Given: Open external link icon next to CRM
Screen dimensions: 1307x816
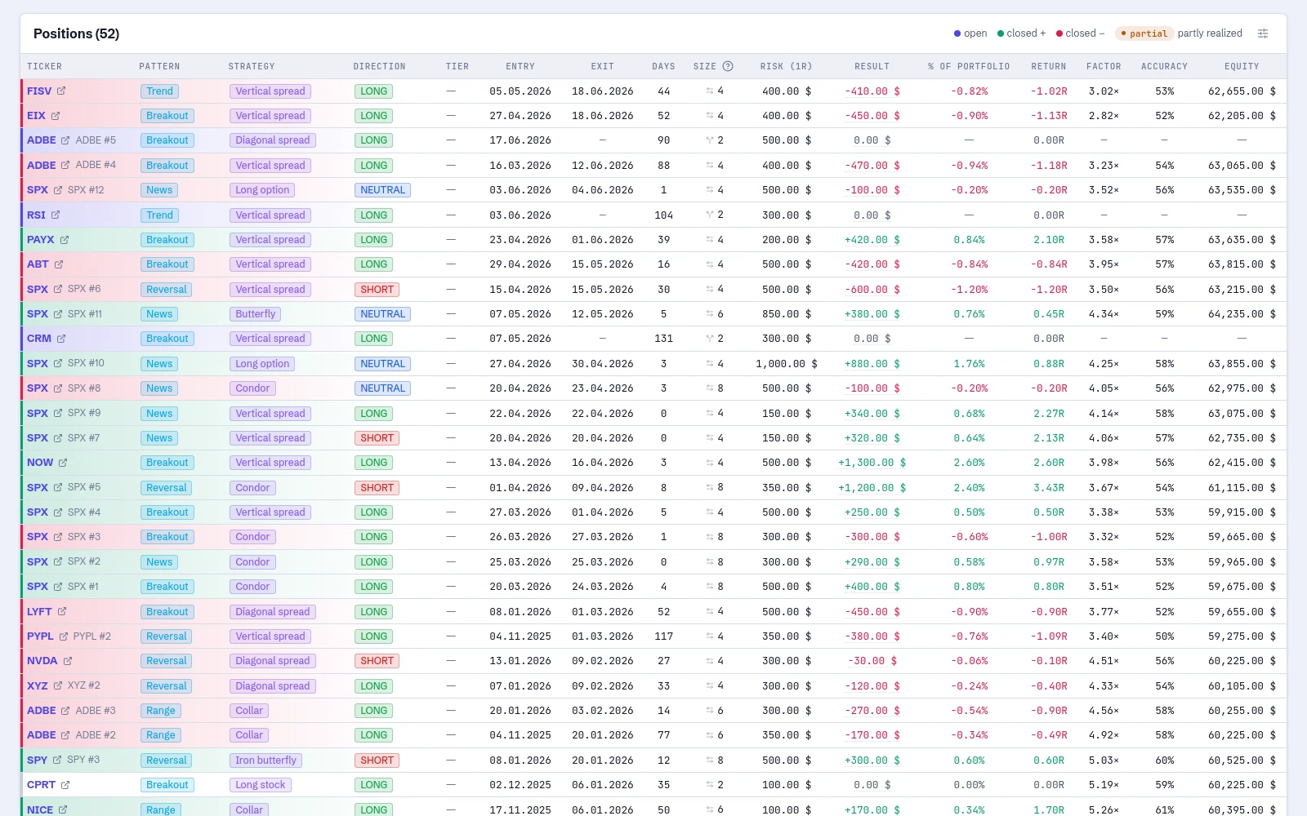Looking at the screenshot, I should coord(61,338).
